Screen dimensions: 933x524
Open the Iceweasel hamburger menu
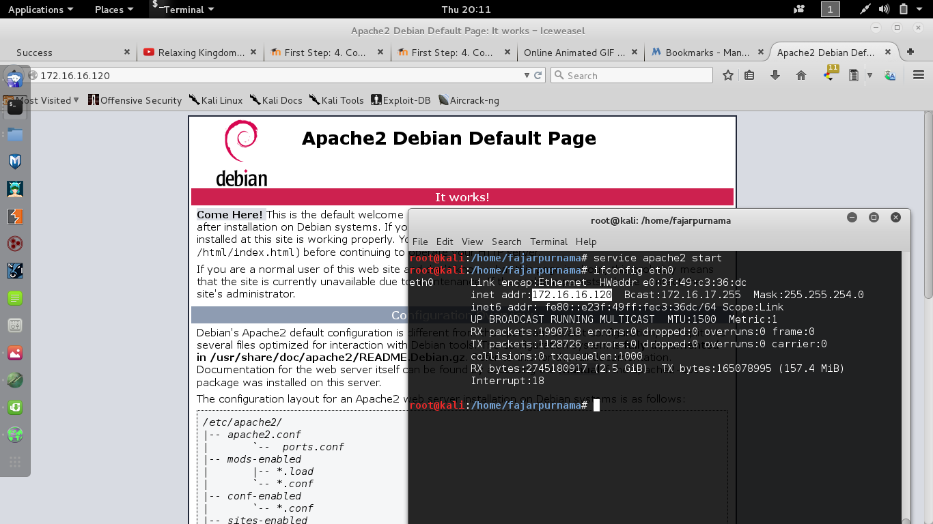pos(918,76)
